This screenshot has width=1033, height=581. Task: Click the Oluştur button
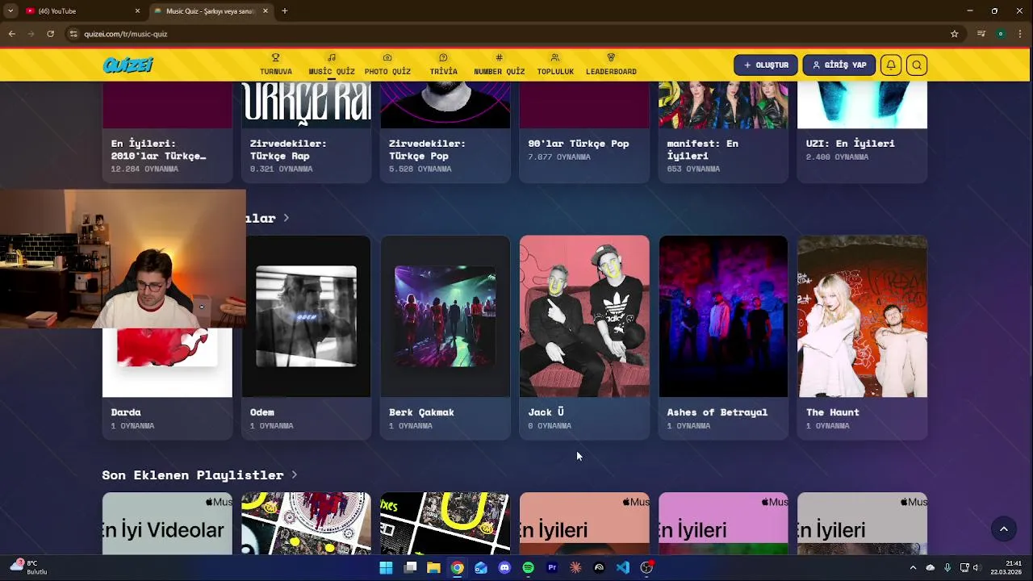click(x=766, y=65)
